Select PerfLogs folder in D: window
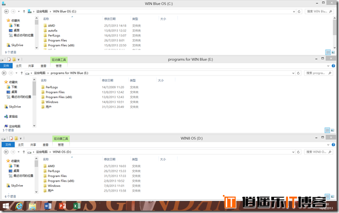 (x=52, y=171)
